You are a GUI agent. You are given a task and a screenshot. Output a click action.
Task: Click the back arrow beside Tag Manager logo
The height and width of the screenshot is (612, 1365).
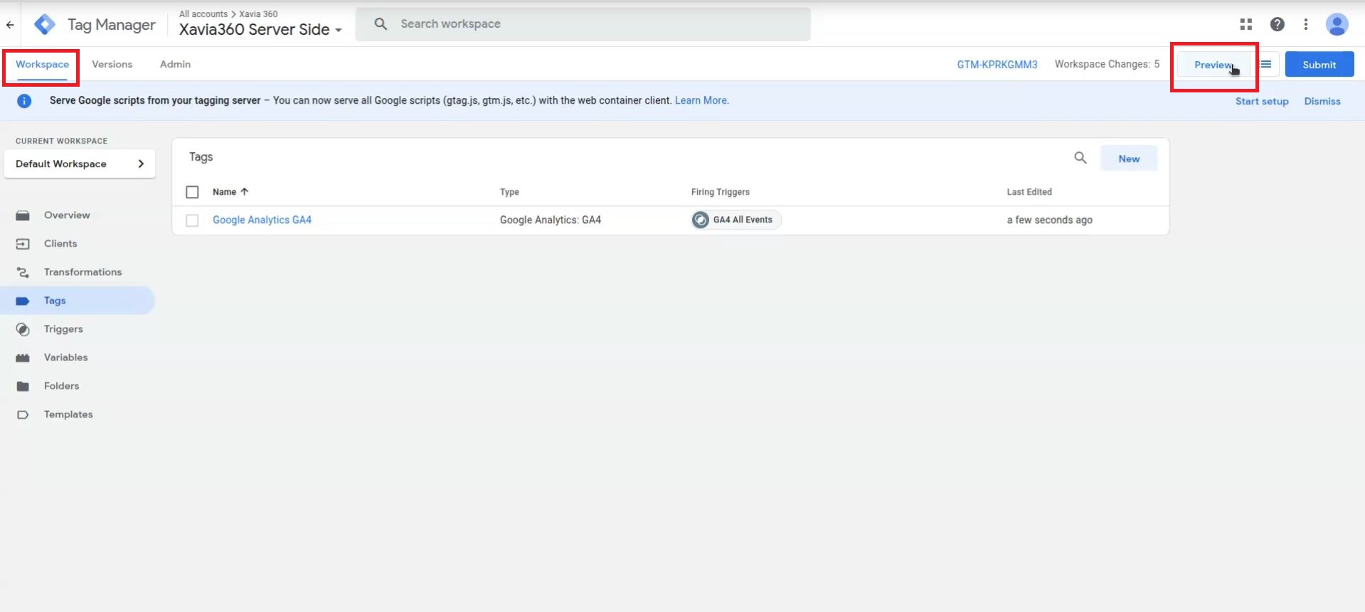tap(10, 24)
